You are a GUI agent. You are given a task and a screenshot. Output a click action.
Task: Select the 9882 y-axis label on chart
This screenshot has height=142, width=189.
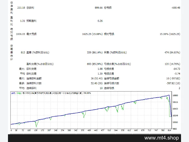[175, 129]
